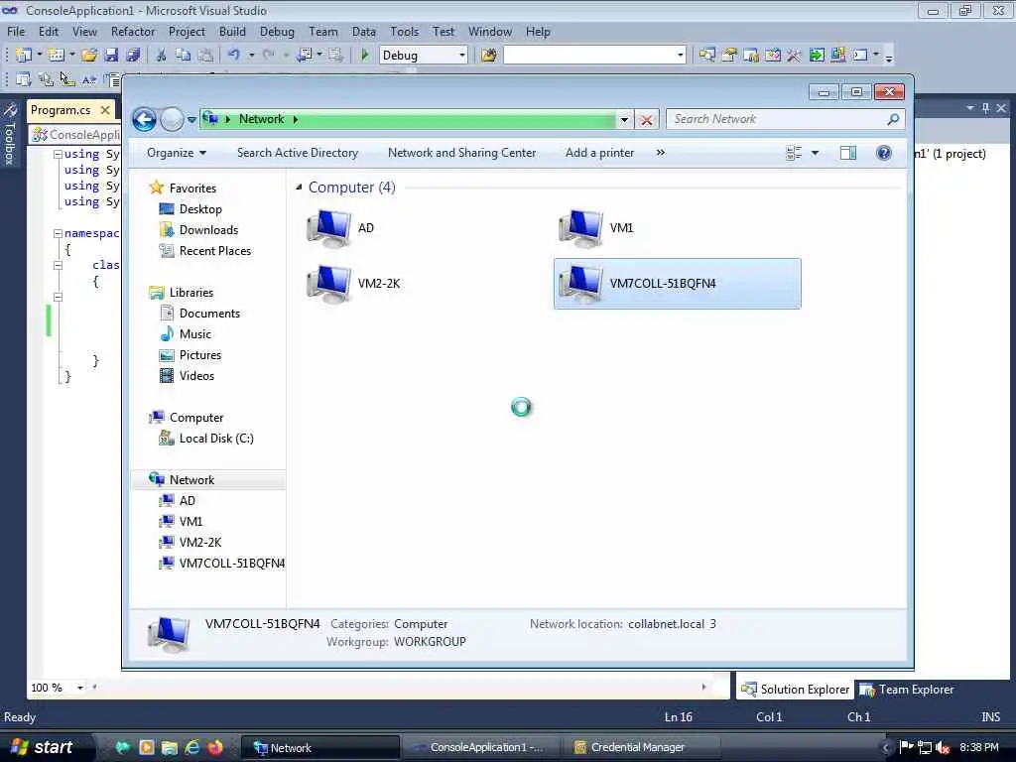This screenshot has height=762, width=1016.
Task: Click the Undo arrow icon
Action: point(234,56)
